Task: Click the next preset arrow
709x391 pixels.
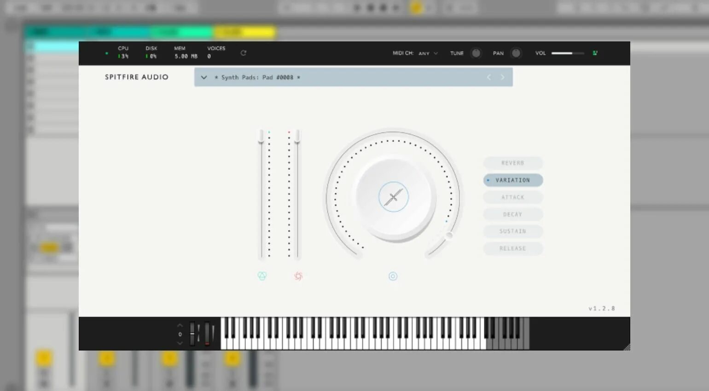Action: tap(502, 77)
